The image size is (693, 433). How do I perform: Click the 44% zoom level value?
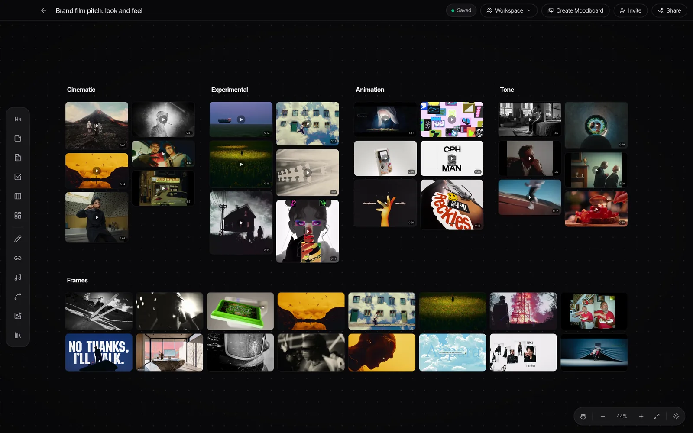[x=622, y=416]
